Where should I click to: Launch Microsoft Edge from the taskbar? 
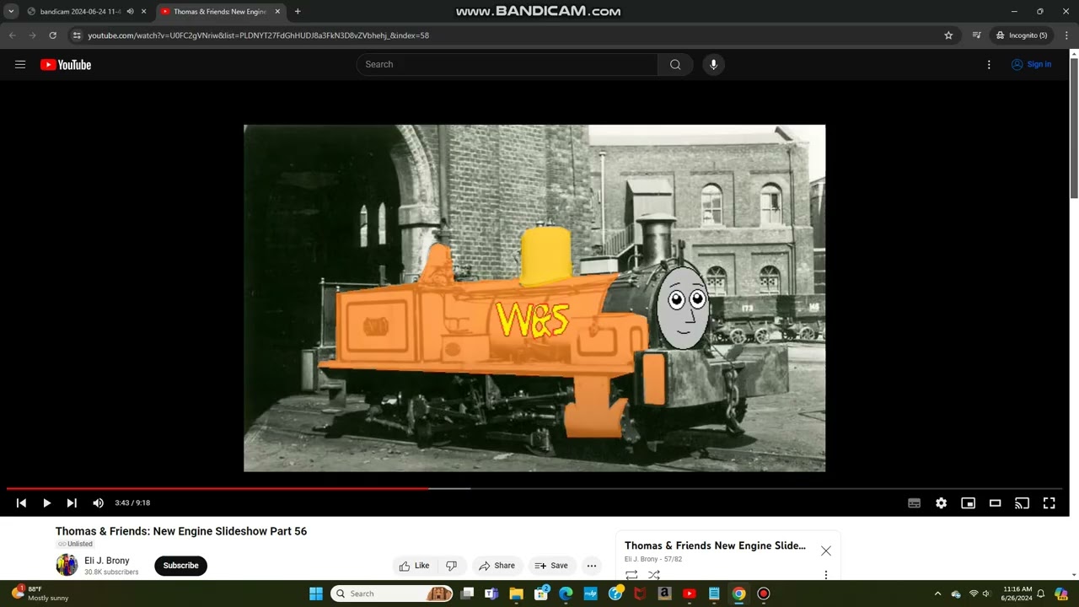pos(566,594)
